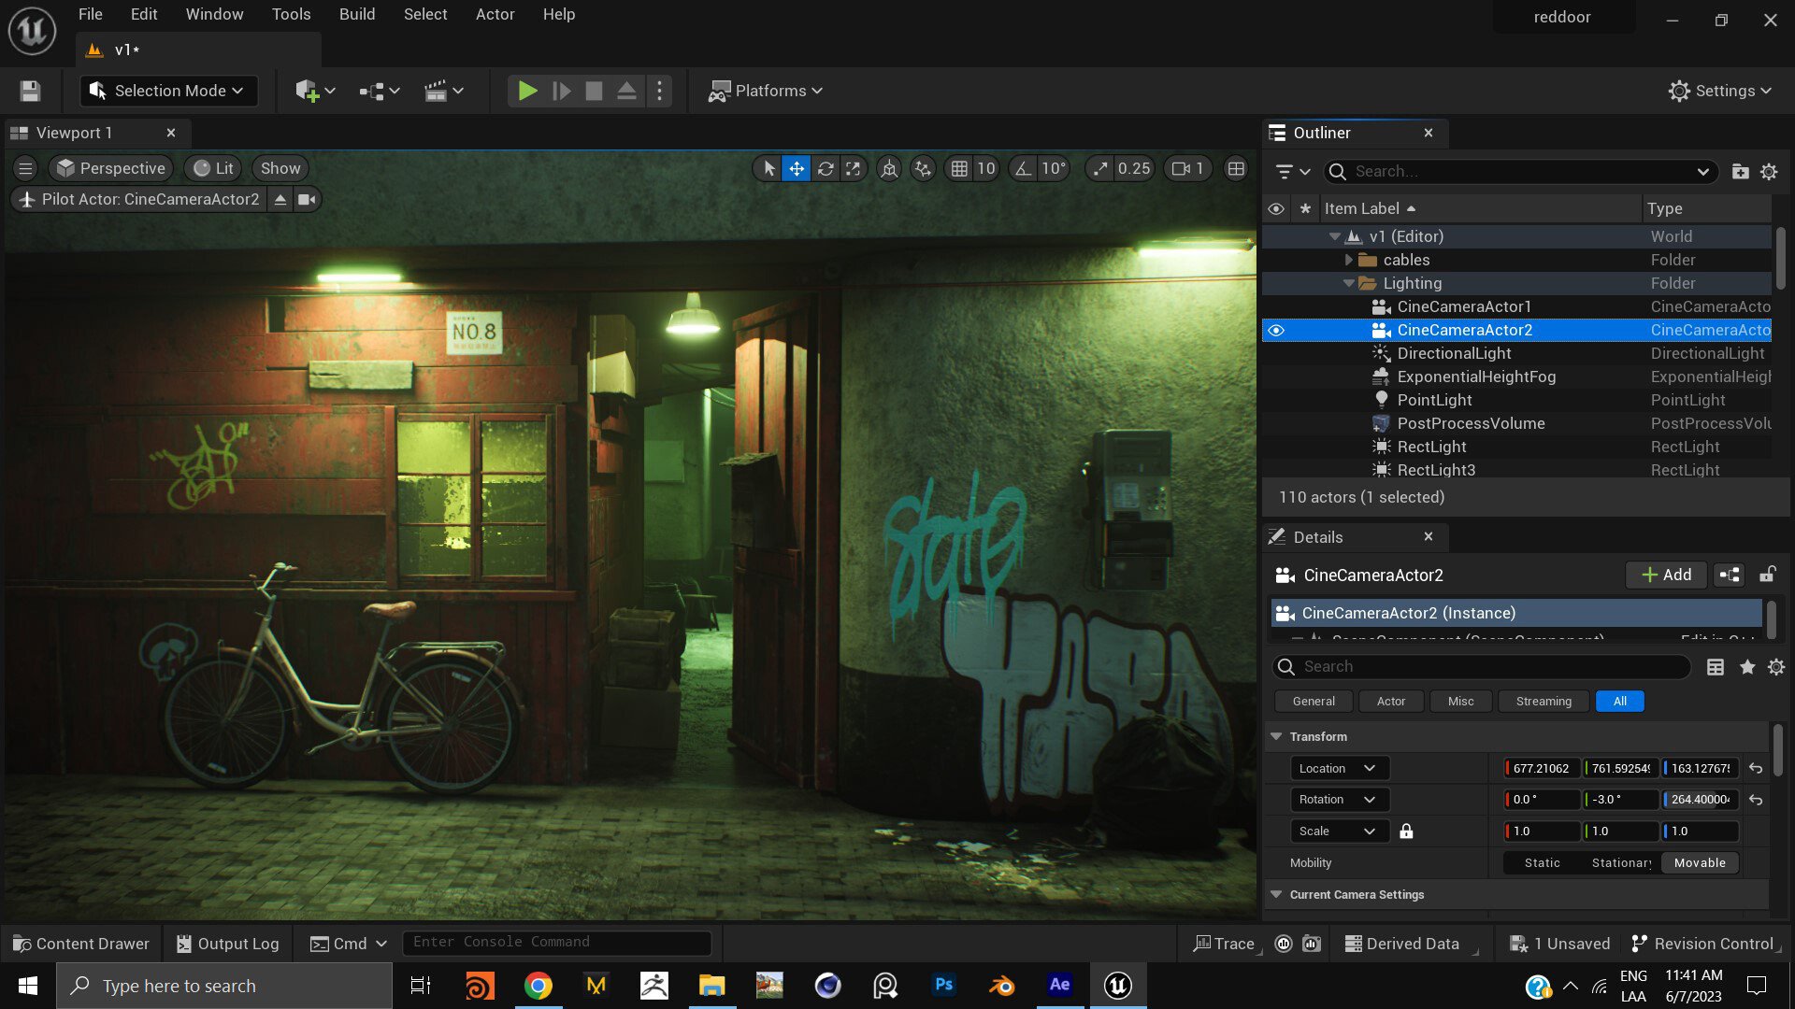1795x1009 pixels.
Task: Toggle visibility of CineCameraActor2 in Outliner
Action: click(1276, 330)
